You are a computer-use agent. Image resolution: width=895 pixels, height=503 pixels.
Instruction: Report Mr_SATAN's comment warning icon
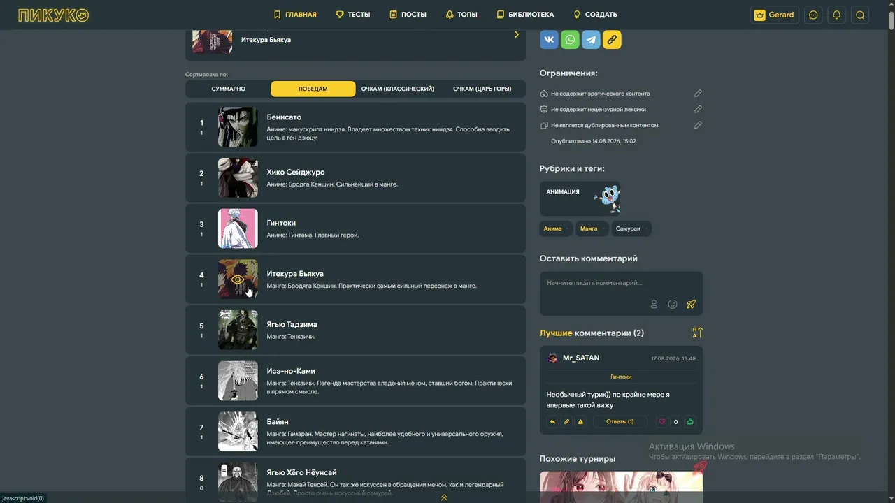pos(580,422)
